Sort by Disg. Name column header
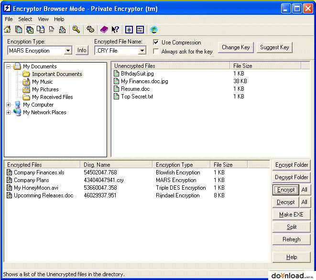The image size is (316, 280). tap(117, 165)
